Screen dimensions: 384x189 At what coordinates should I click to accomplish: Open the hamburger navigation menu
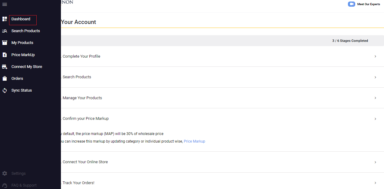tap(5, 4)
